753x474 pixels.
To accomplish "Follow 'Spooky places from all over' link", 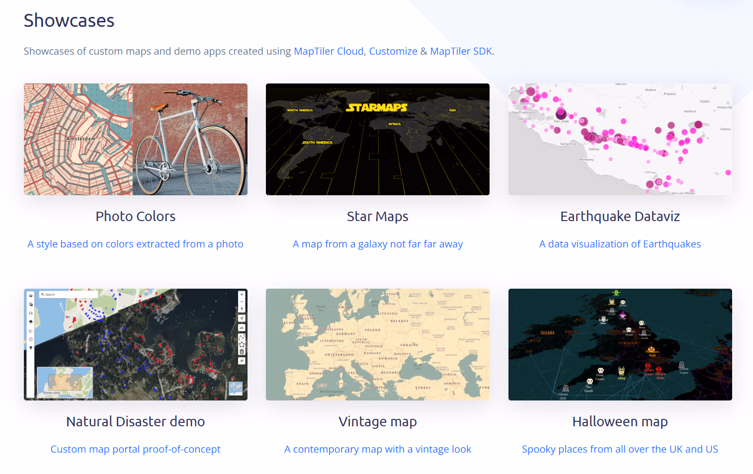I will coord(620,449).
